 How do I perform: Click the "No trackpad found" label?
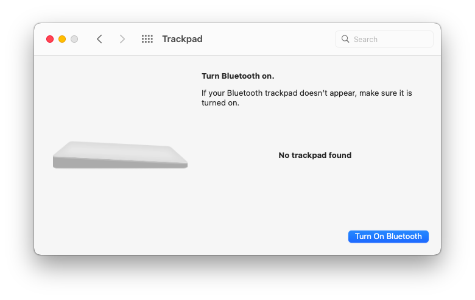315,155
